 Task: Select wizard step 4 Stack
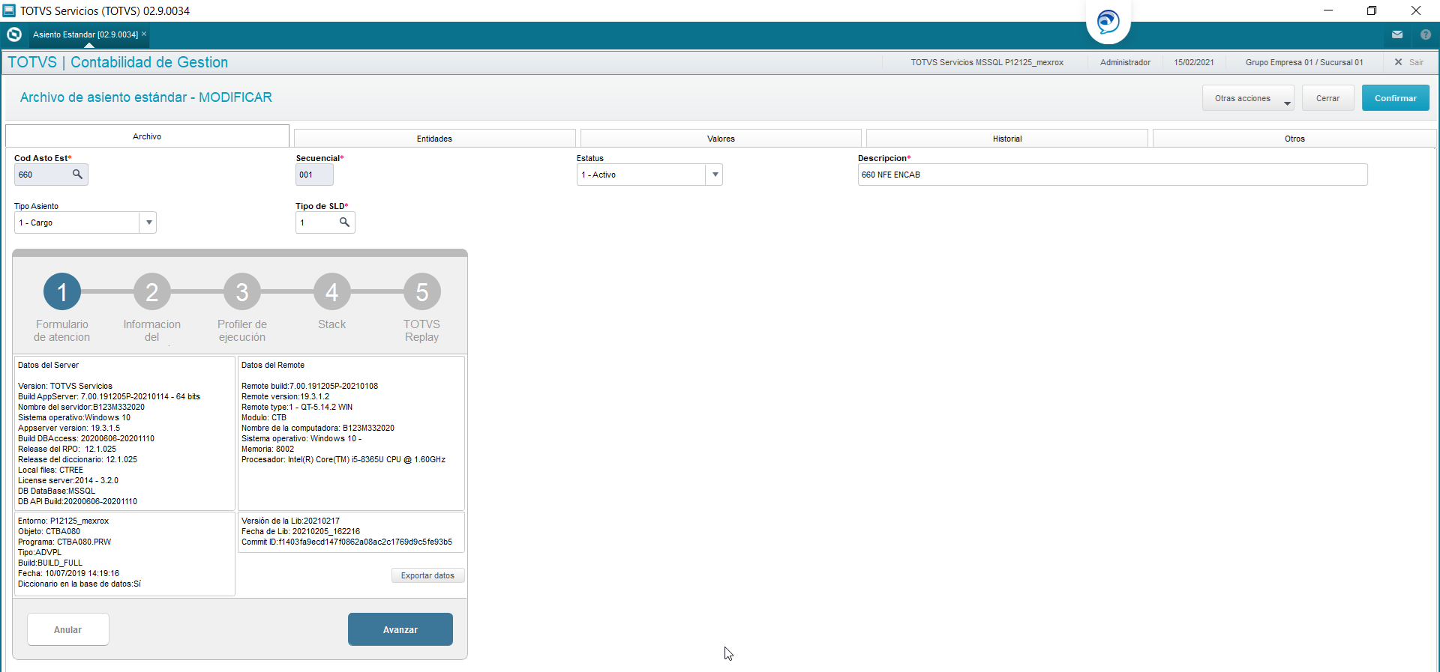click(332, 291)
